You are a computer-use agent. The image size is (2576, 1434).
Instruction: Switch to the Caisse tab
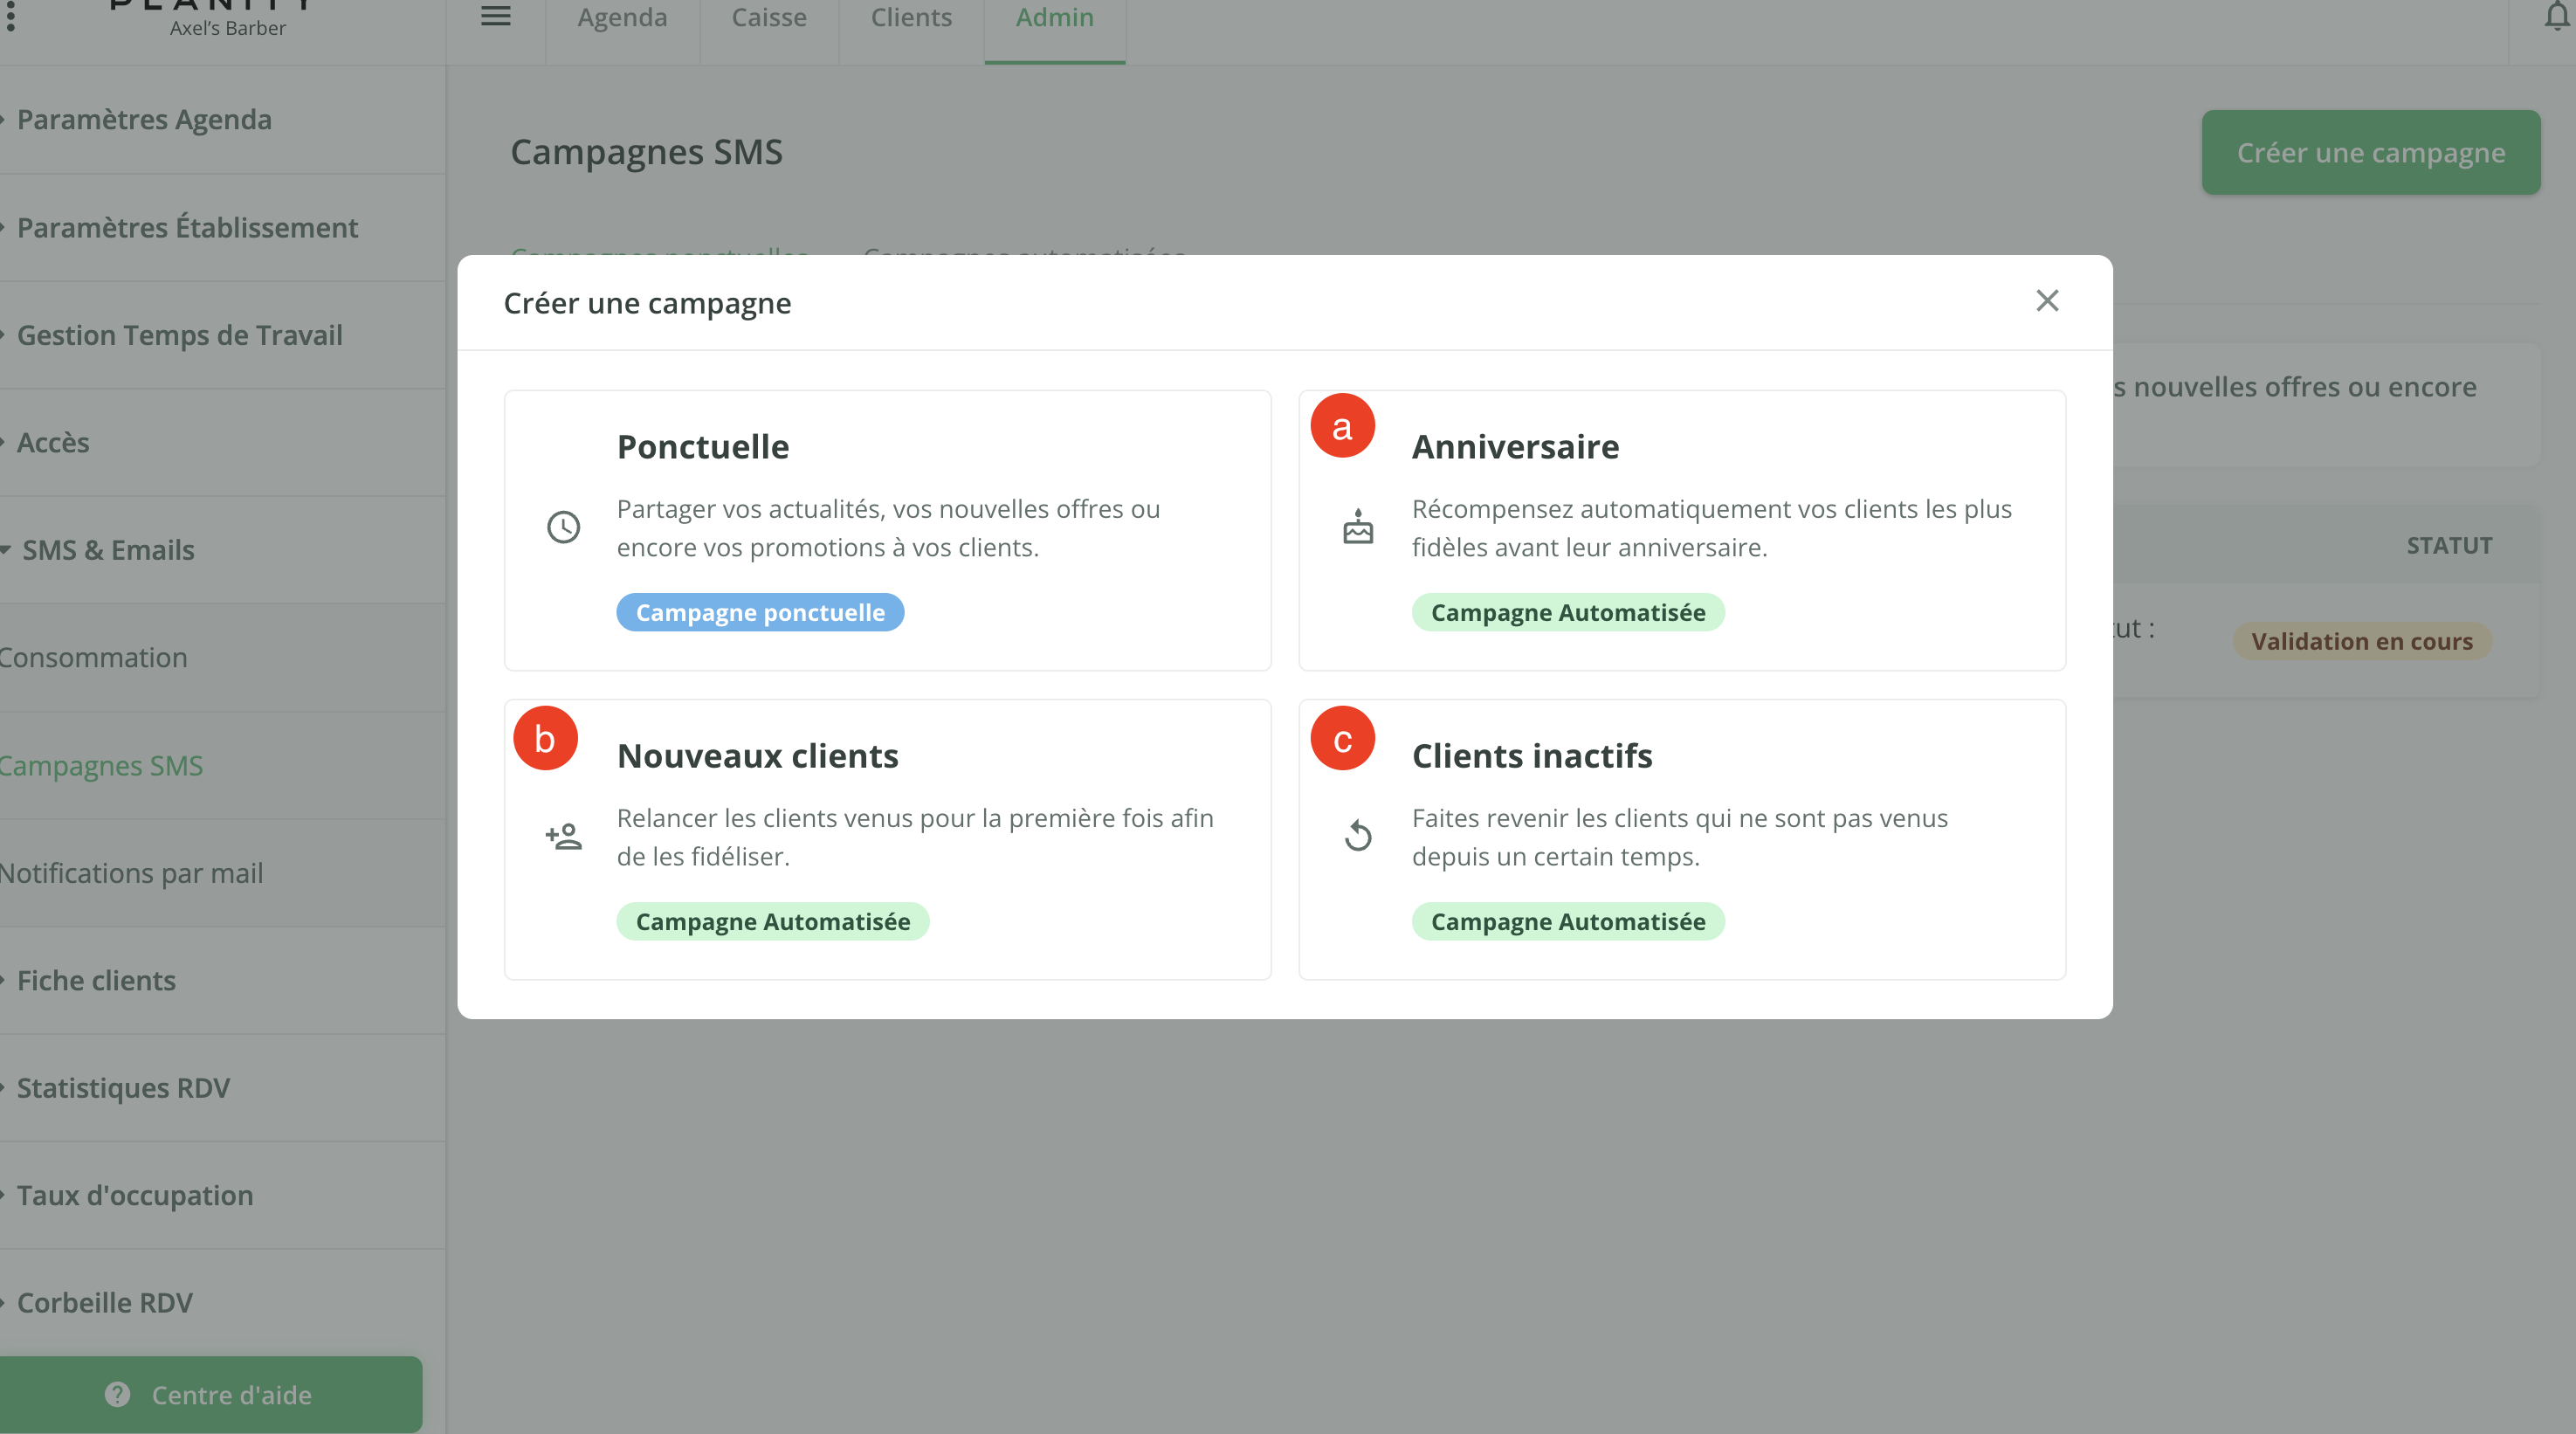pyautogui.click(x=768, y=18)
